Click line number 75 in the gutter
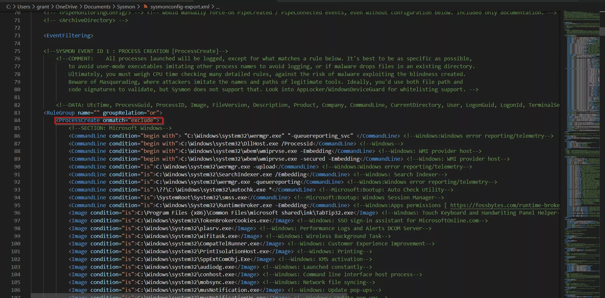605x298 pixels. click(17, 51)
